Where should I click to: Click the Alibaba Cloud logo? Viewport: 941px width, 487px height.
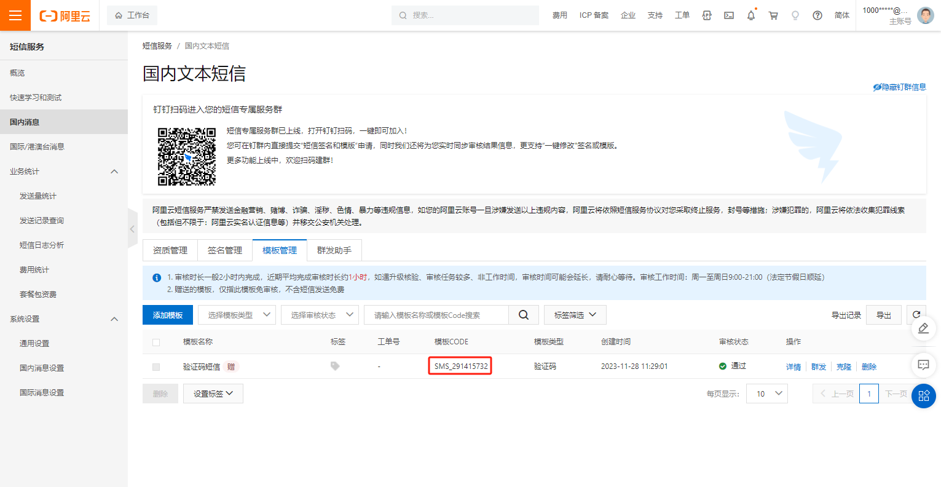(65, 16)
